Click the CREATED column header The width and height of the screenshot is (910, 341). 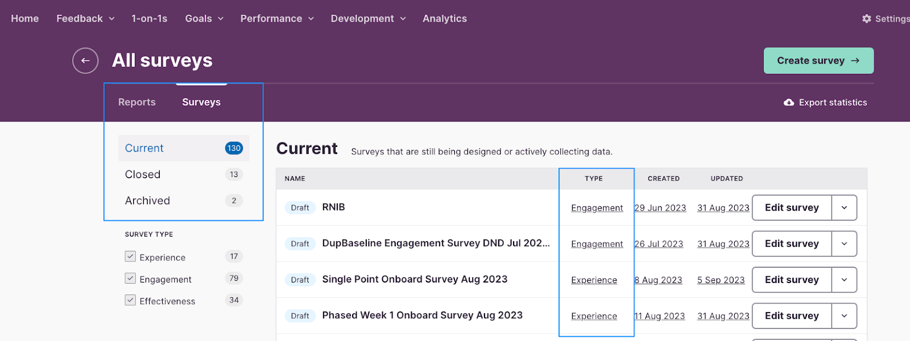[663, 179]
